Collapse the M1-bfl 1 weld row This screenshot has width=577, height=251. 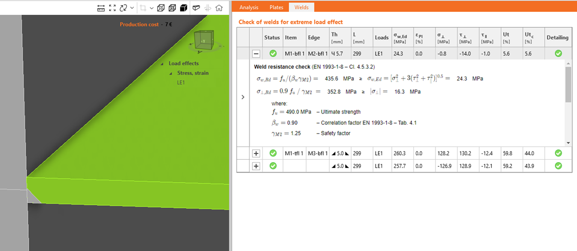[x=256, y=53]
